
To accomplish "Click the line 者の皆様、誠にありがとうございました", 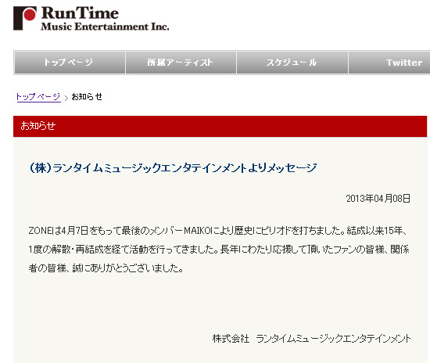I will 106,268.
